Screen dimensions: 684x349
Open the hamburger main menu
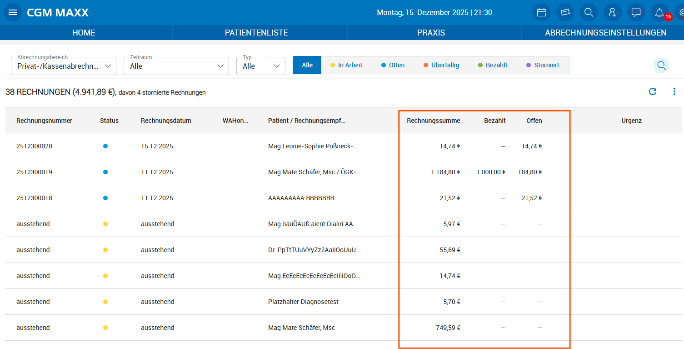coord(13,12)
